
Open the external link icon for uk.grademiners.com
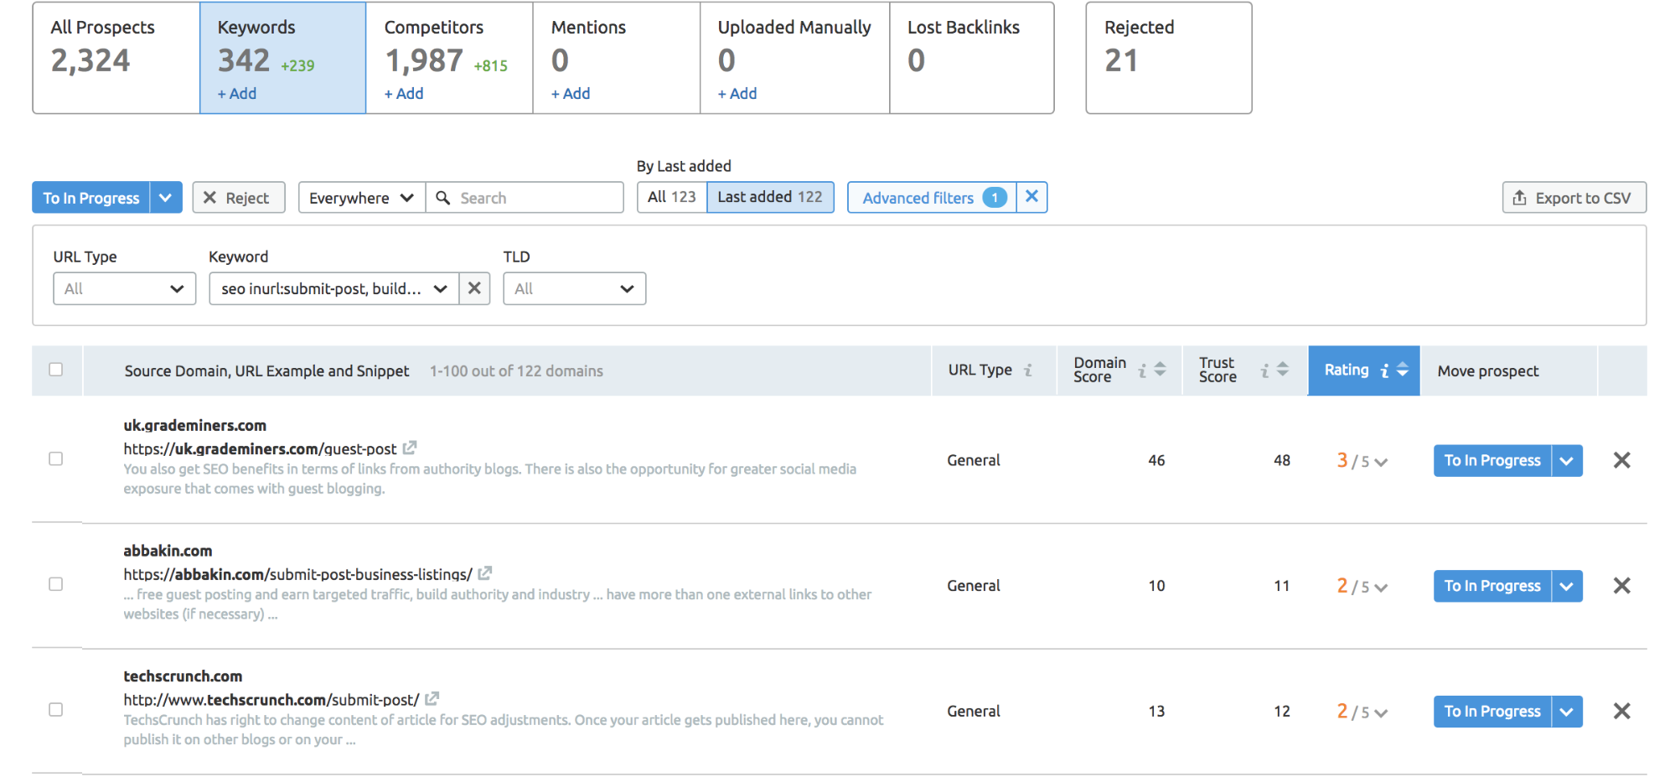pyautogui.click(x=410, y=448)
